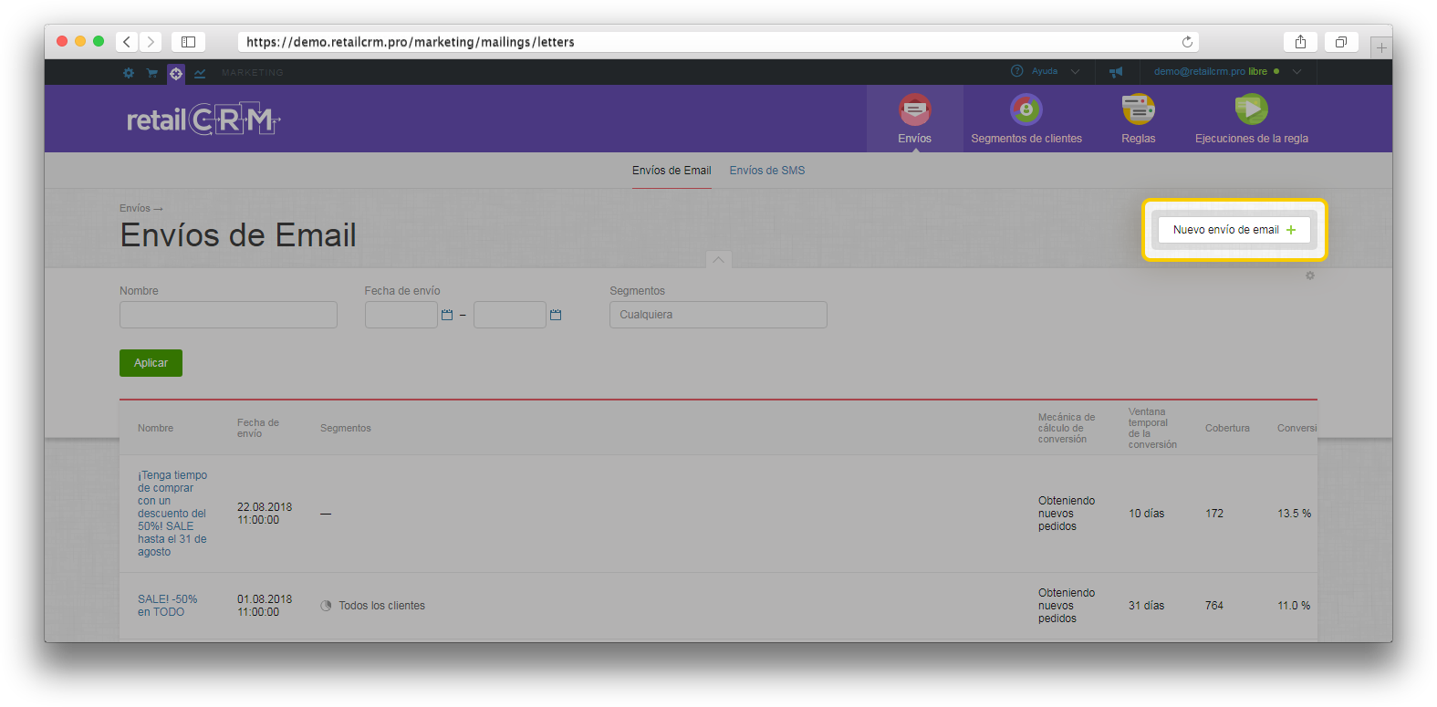Click the Cobertura column header
The width and height of the screenshot is (1437, 707).
point(1227,428)
